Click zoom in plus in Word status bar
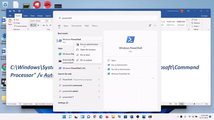Image resolution: width=214 pixels, height=120 pixels. 202,104
